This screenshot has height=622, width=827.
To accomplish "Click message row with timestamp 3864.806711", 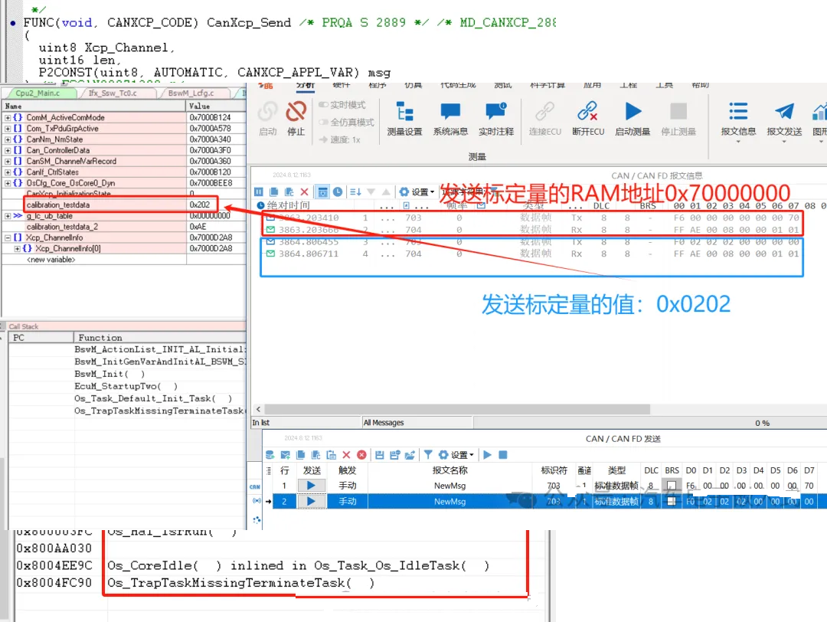I will point(531,254).
